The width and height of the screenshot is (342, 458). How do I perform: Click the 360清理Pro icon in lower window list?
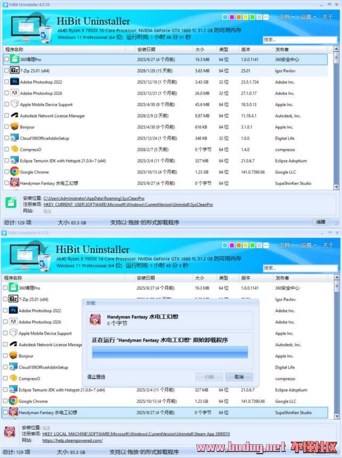[x=13, y=288]
